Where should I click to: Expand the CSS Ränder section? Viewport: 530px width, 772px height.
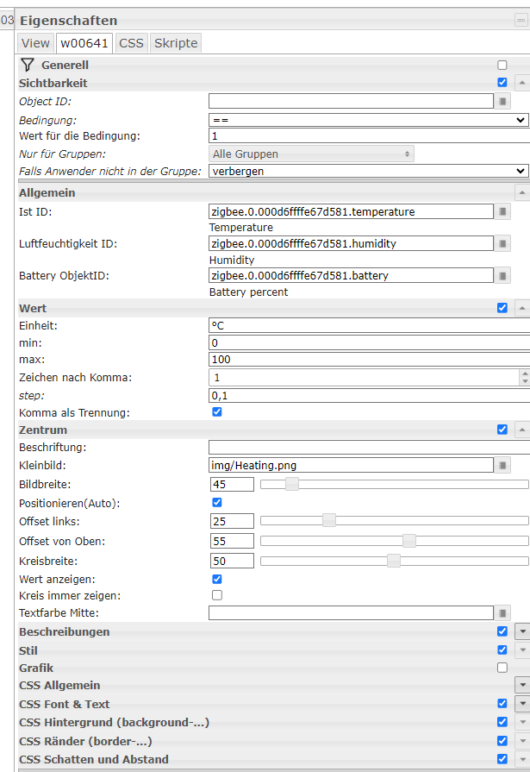[522, 741]
